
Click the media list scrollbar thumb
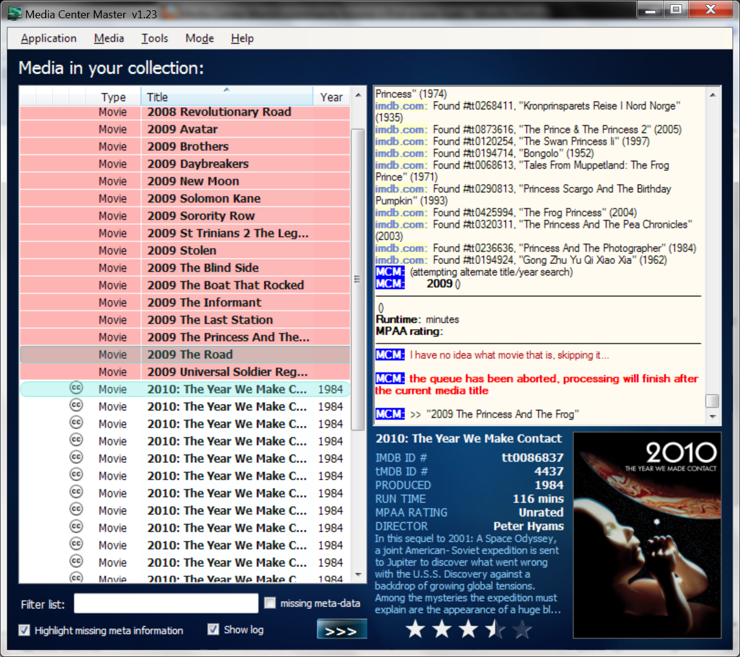tap(358, 280)
